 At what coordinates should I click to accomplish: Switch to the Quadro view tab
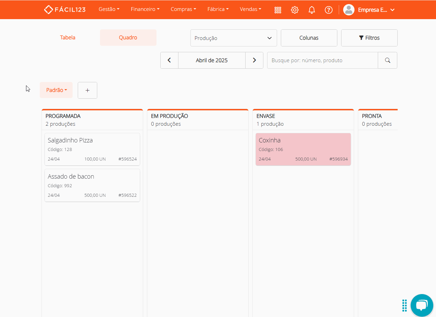(128, 38)
